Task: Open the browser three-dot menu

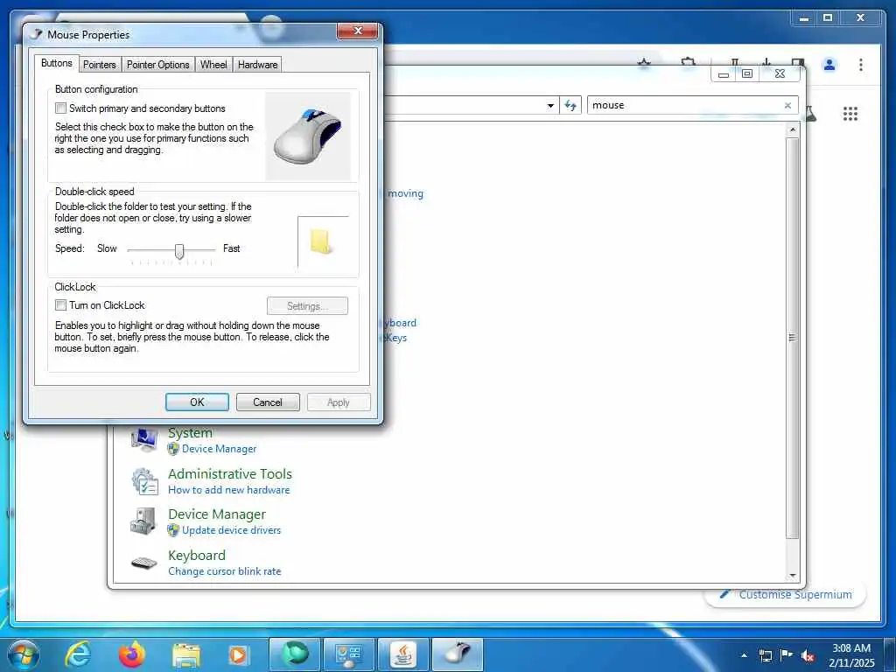Action: coord(861,65)
